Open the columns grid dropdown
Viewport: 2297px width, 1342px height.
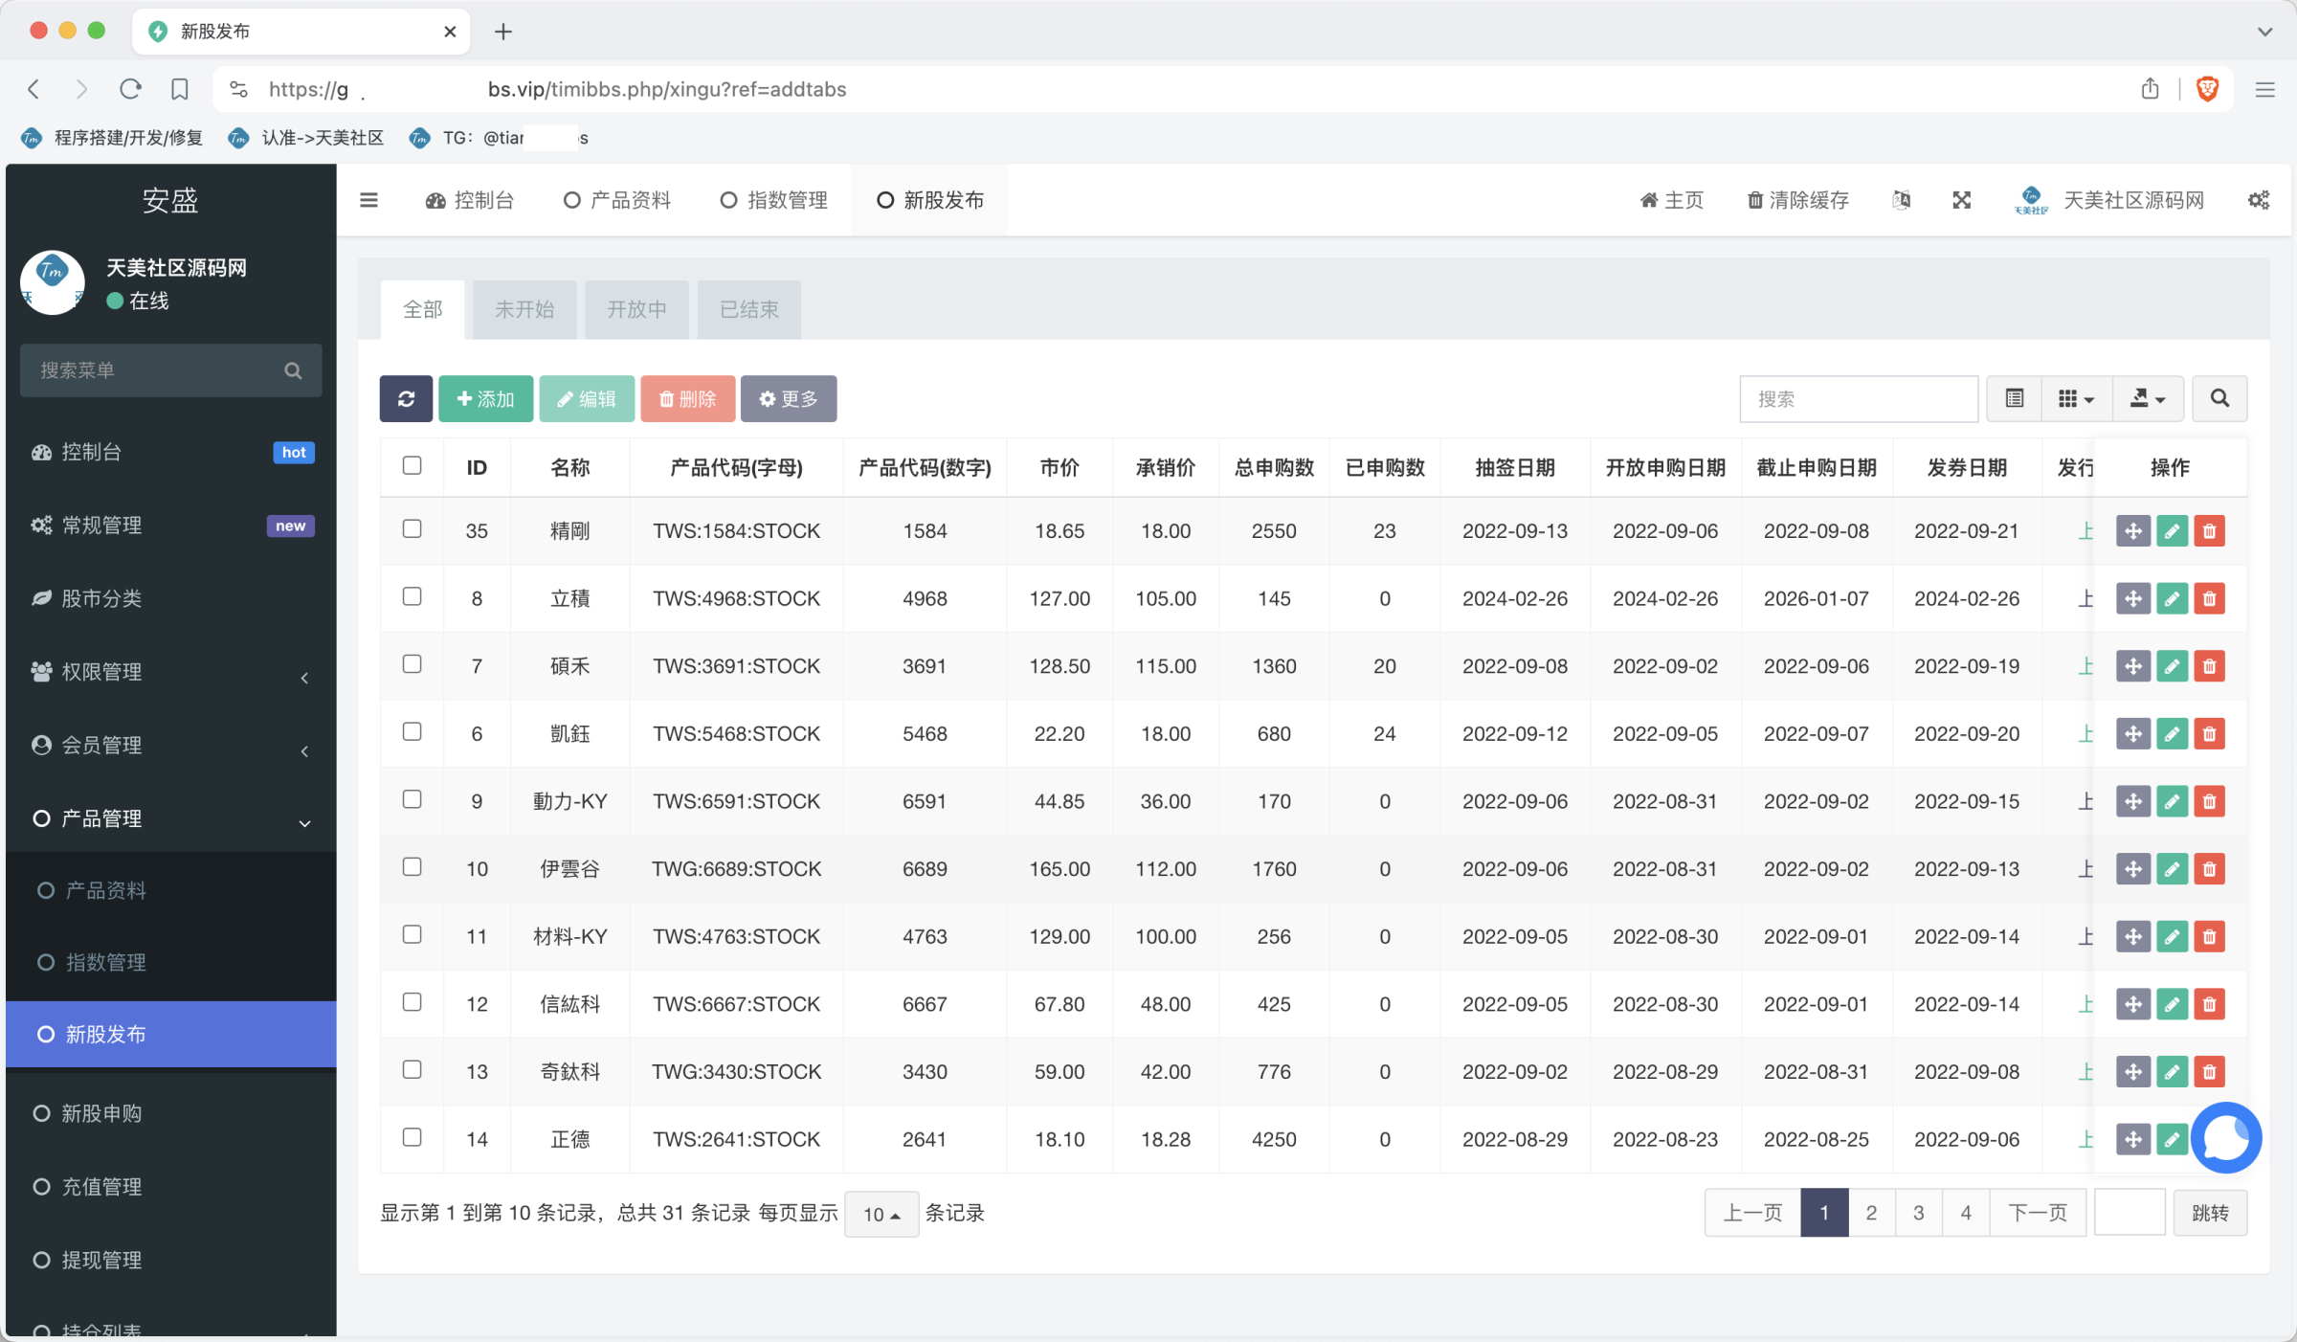tap(2075, 398)
